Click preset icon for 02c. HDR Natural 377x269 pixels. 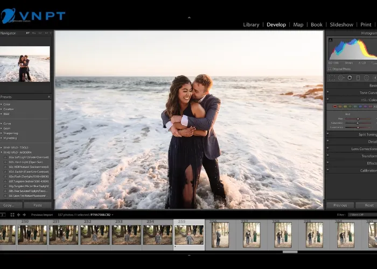[x=5, y=167]
